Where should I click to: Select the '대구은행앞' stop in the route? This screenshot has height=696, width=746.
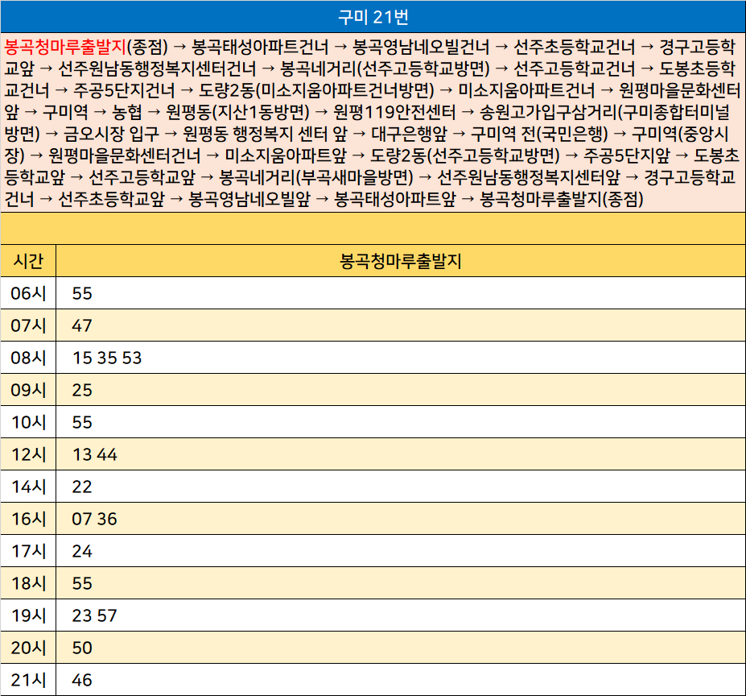(409, 134)
